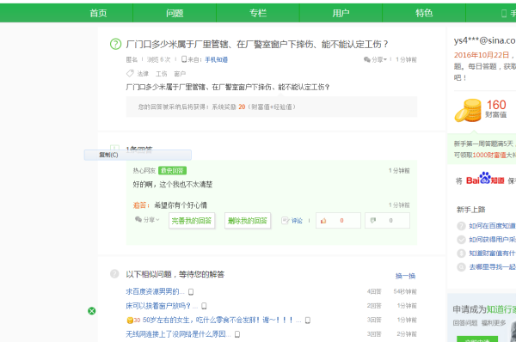Open the 如何在百度知道 help link
516x342 pixels.
tap(492, 226)
